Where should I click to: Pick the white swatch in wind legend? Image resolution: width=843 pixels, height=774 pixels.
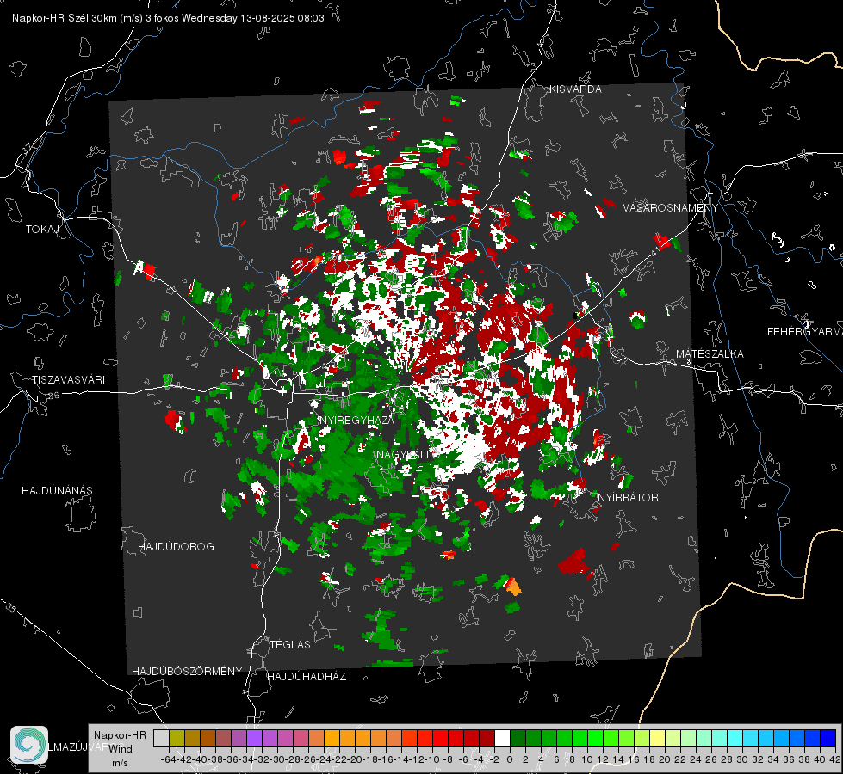[502, 739]
